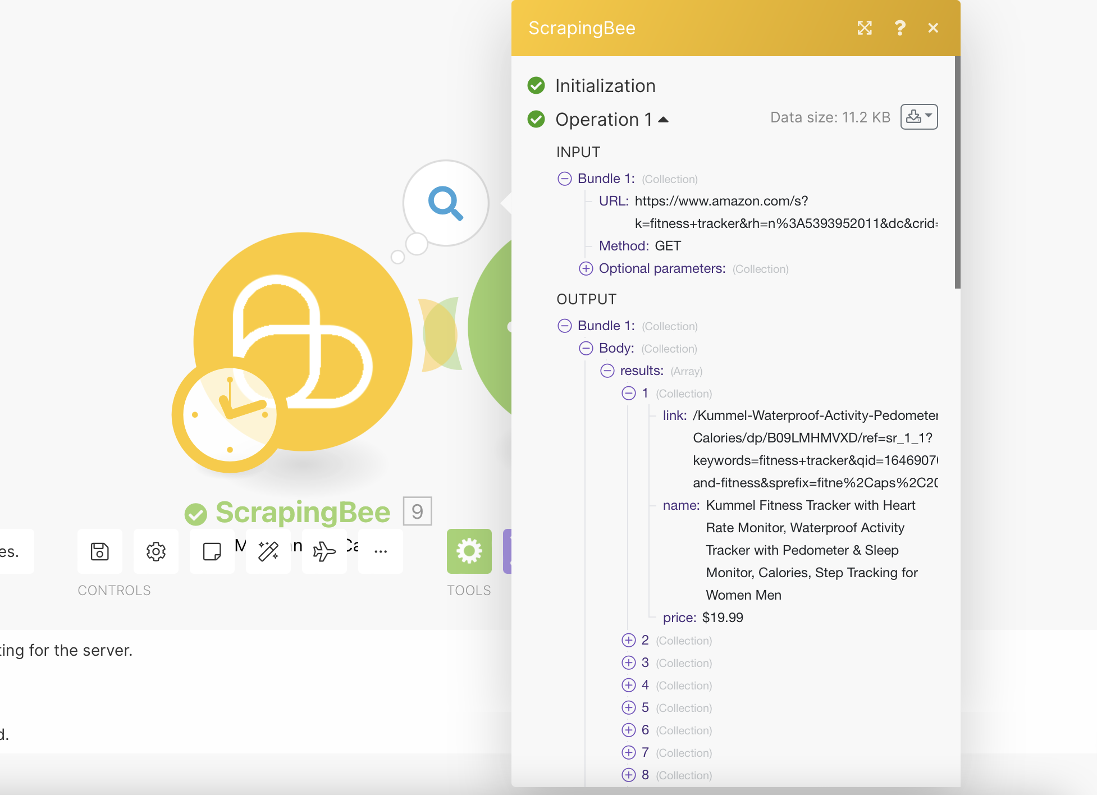The width and height of the screenshot is (1097, 795).
Task: Open the three-dots more controls menu
Action: click(x=381, y=551)
